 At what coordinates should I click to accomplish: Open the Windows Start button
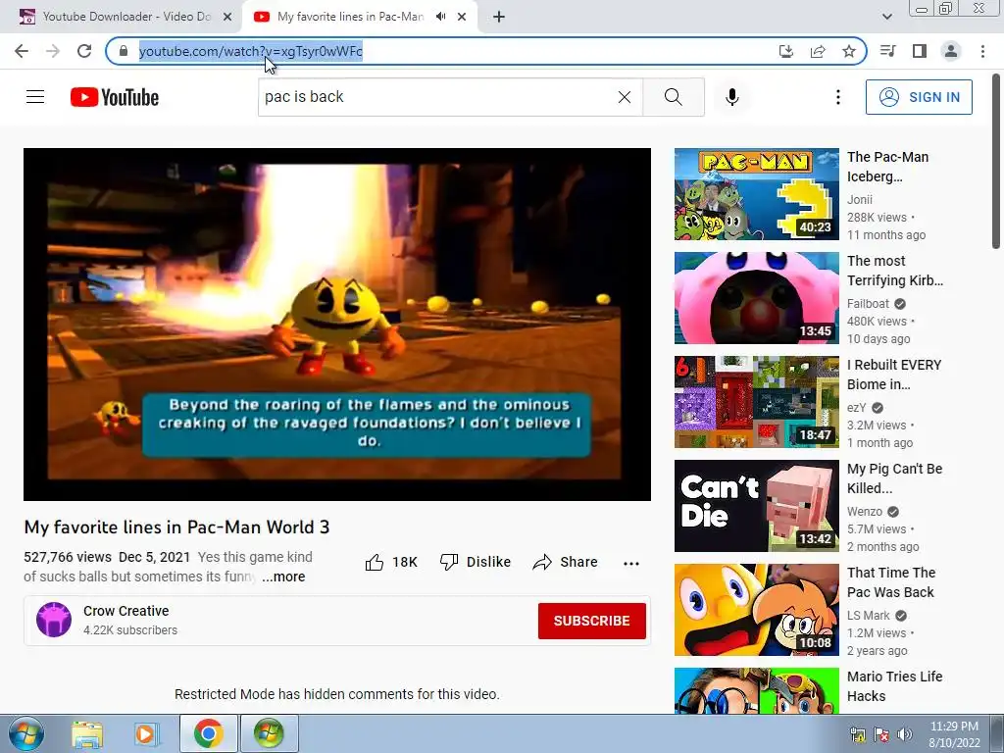coord(26,733)
